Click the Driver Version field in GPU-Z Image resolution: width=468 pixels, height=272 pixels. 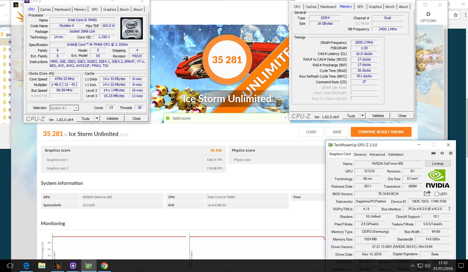(x=402, y=247)
